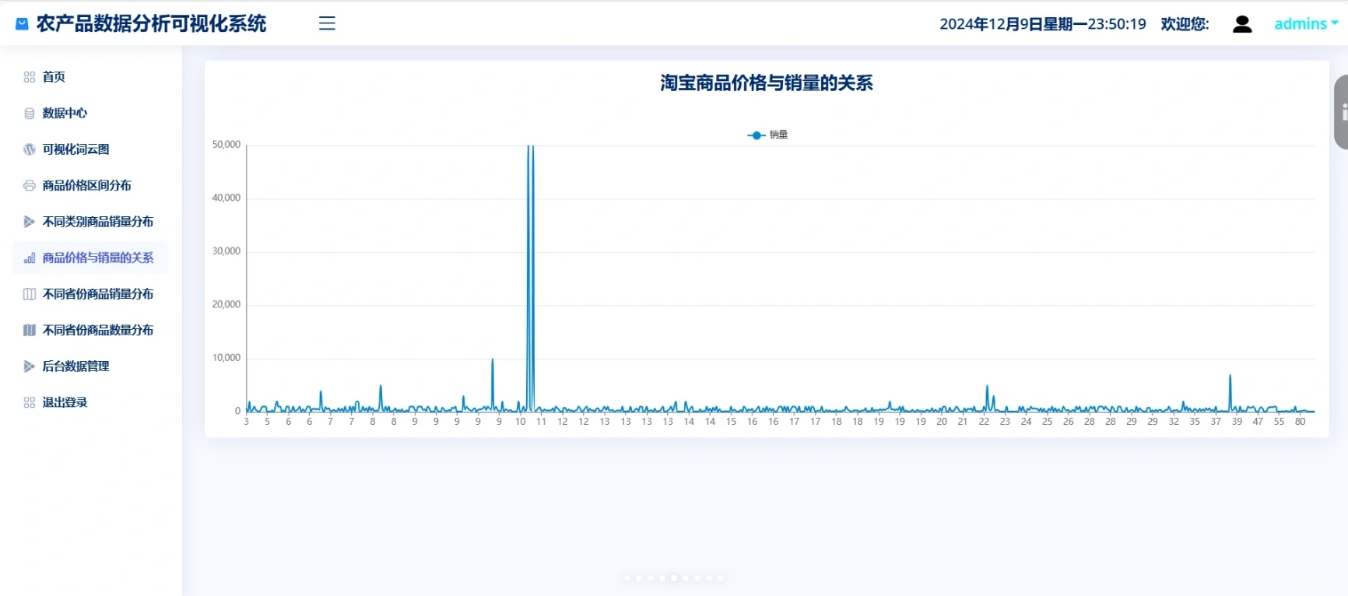Go to 首页 menu item

tap(90, 77)
